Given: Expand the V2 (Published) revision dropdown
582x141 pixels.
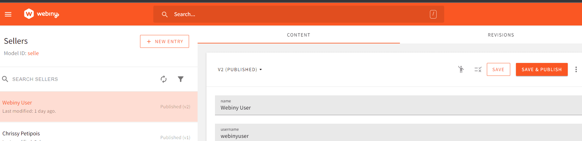Looking at the screenshot, I should pos(240,70).
